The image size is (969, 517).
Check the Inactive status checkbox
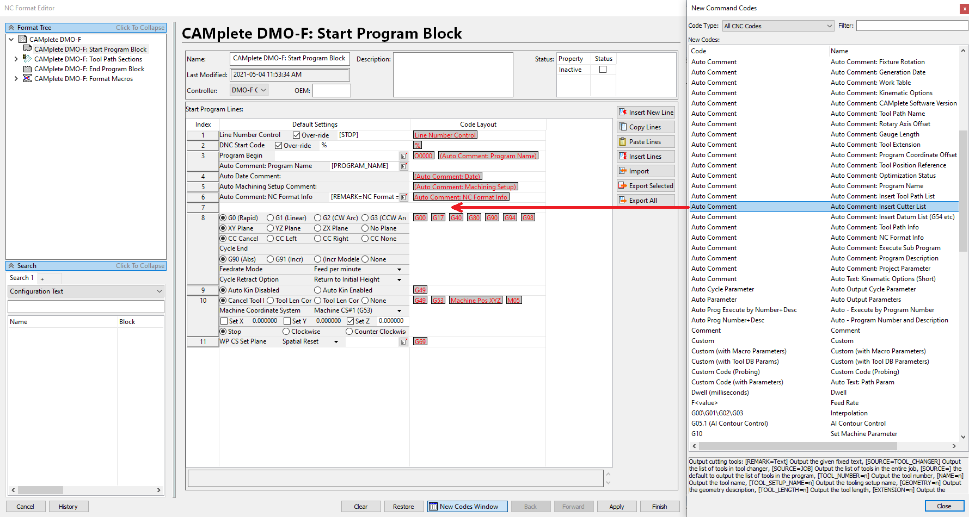click(x=603, y=70)
